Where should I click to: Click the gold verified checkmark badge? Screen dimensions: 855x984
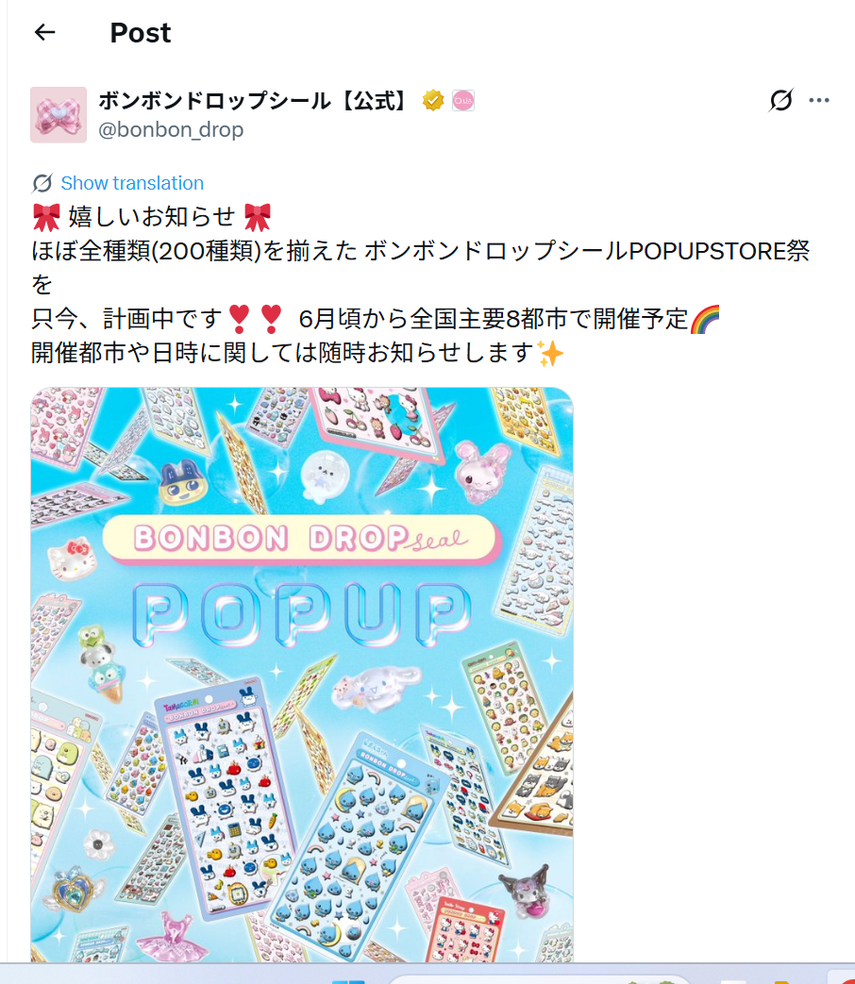pos(432,100)
